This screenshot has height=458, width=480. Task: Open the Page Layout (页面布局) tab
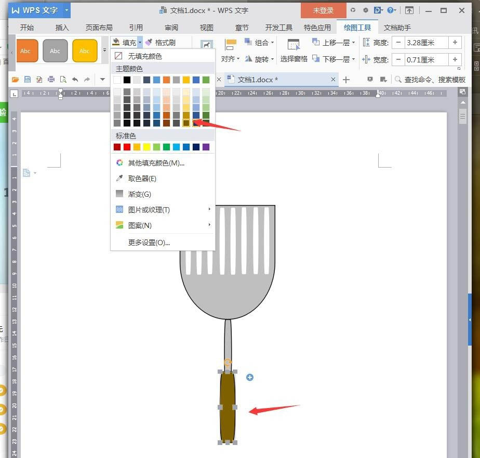99,28
